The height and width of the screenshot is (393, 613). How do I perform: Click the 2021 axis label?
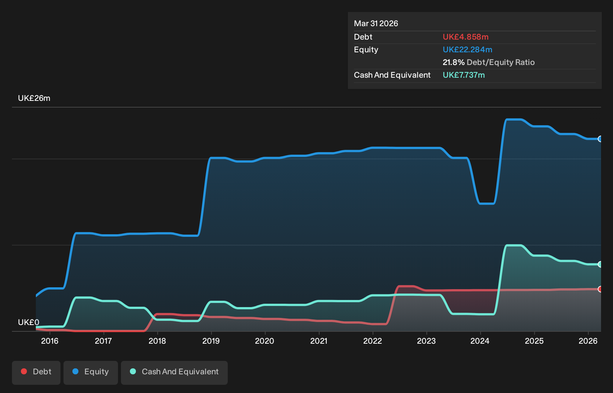(319, 341)
